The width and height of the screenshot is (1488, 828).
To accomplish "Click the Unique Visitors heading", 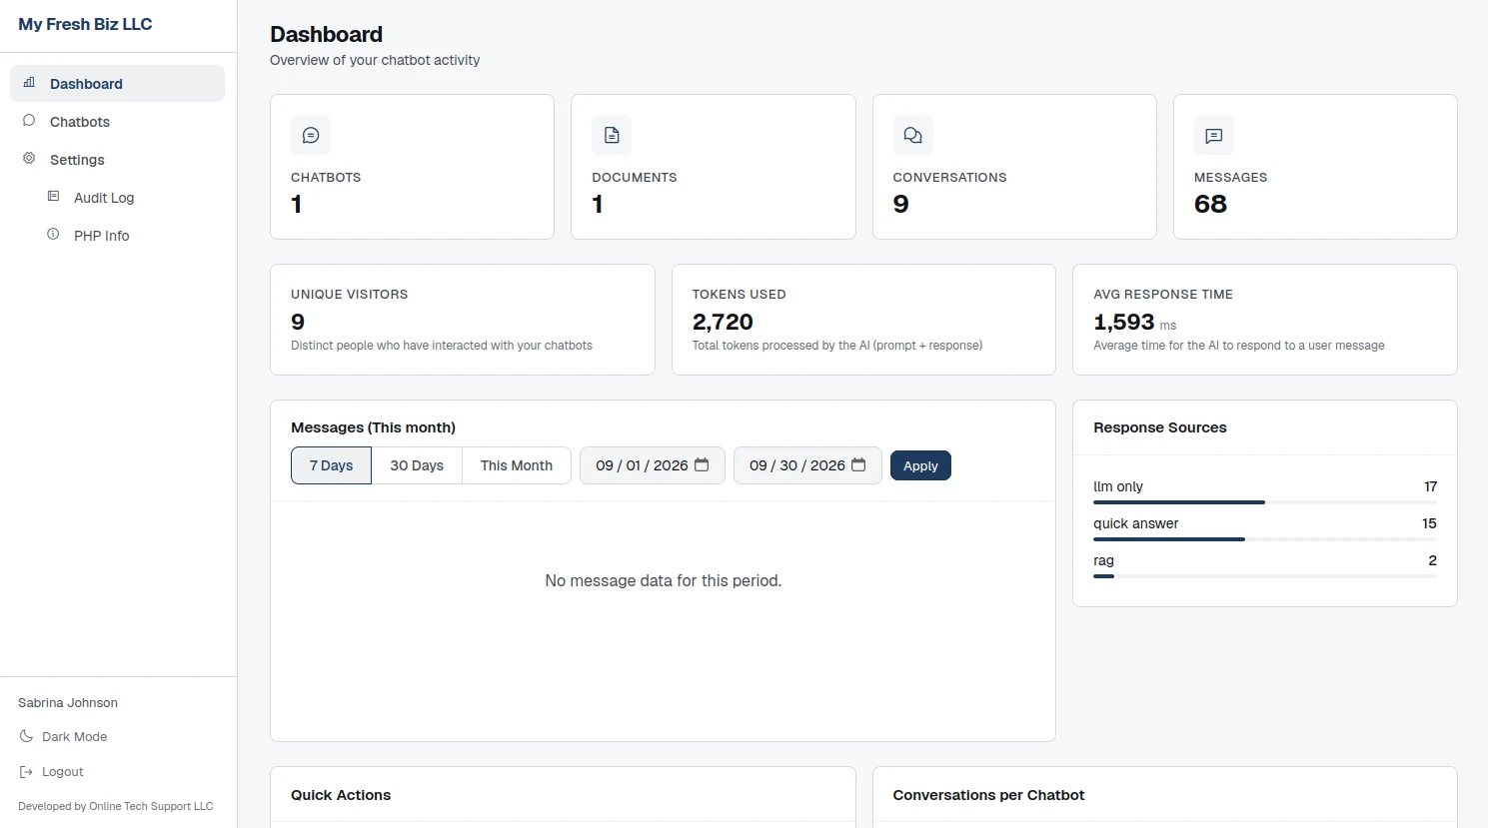I will point(349,294).
